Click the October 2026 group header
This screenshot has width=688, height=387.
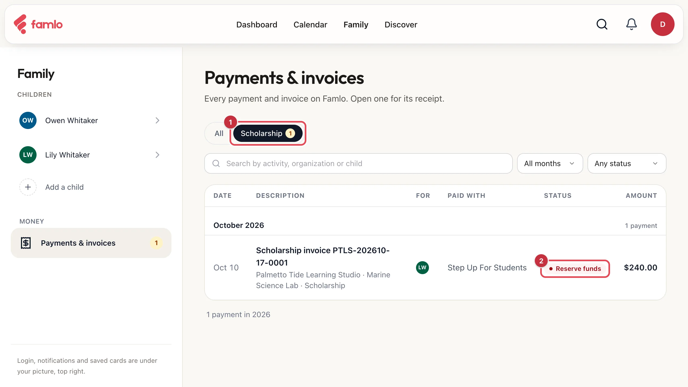point(239,225)
